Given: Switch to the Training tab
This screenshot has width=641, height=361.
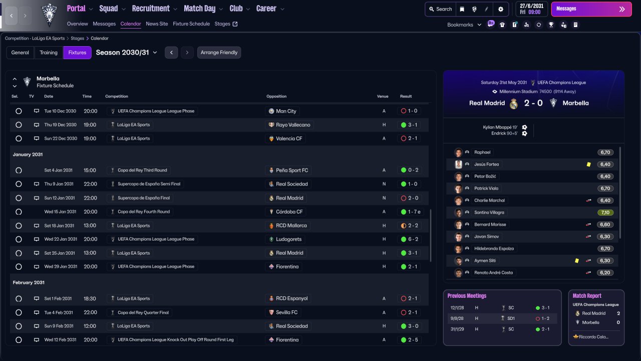Looking at the screenshot, I should (x=49, y=53).
